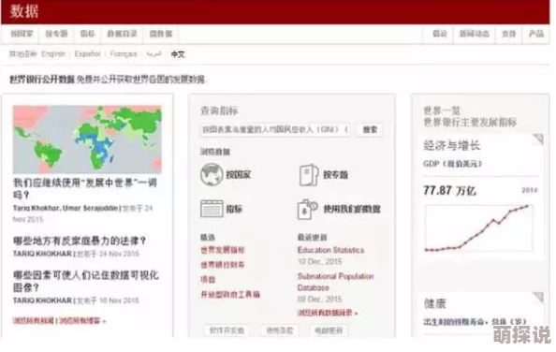Open the Education Statistics update link
Viewport: 556px width, 352px height.
coord(330,250)
